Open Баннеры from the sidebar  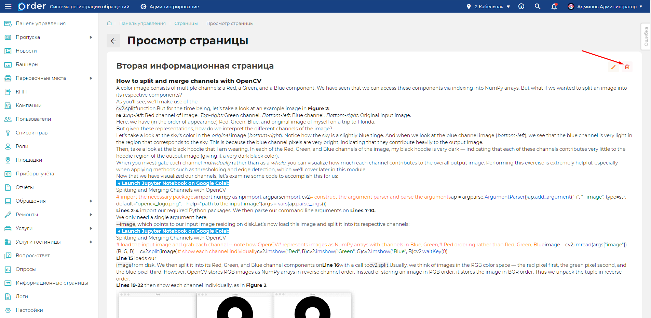(26, 64)
